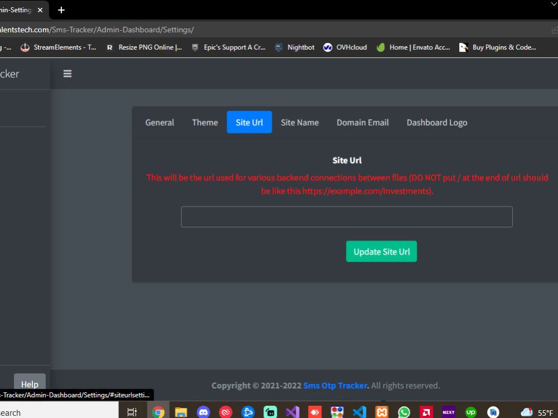
Task: Open the StreamElements bookmark
Action: (x=59, y=47)
